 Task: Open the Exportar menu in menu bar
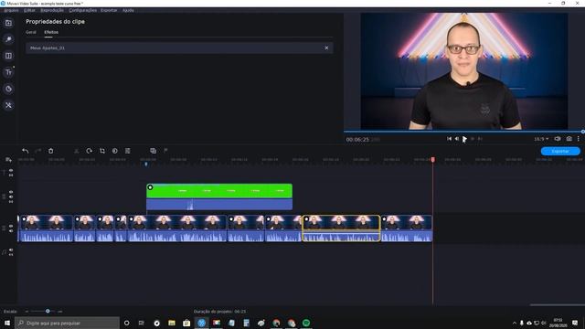109,10
